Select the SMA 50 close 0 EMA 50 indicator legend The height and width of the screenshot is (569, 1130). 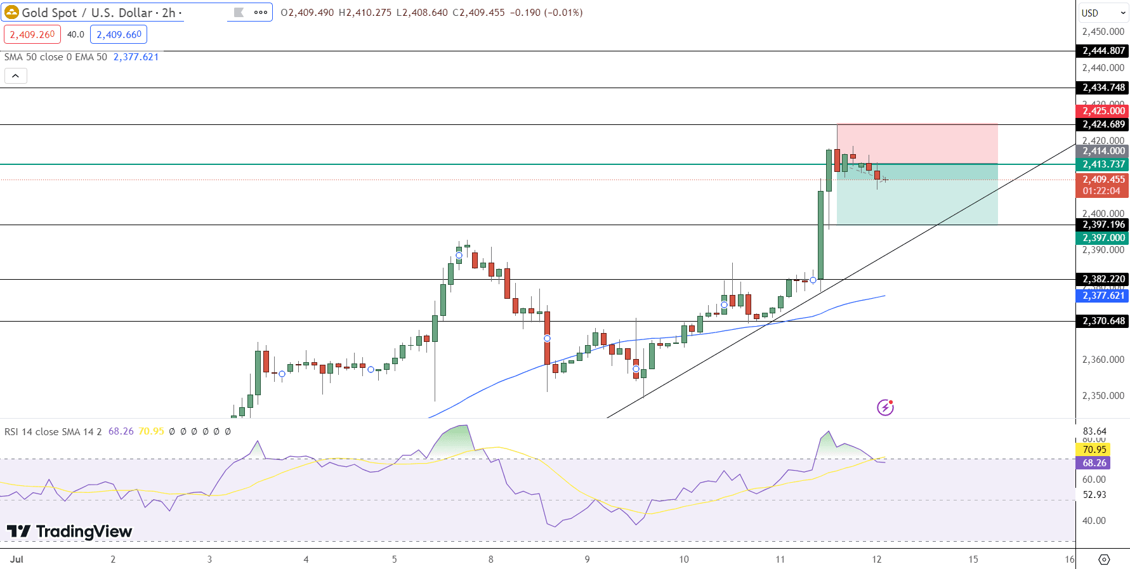56,56
